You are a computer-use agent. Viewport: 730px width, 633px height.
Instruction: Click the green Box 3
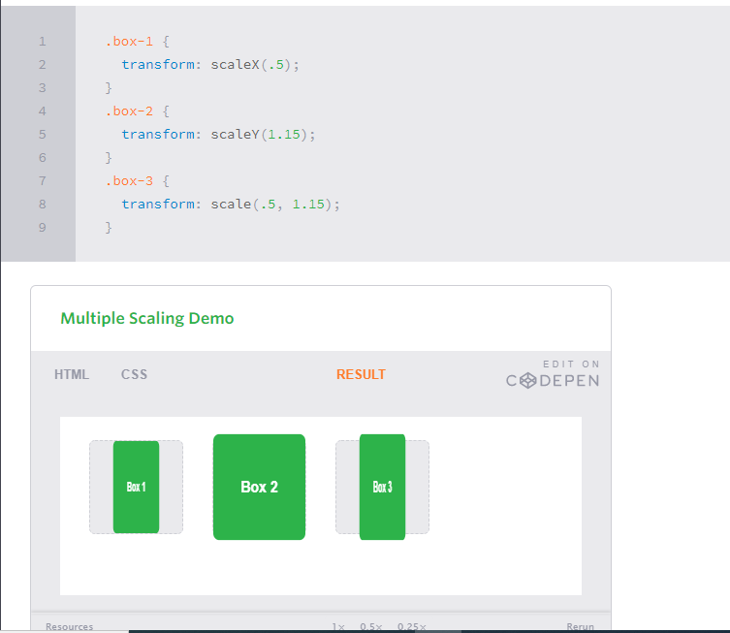[x=382, y=487]
